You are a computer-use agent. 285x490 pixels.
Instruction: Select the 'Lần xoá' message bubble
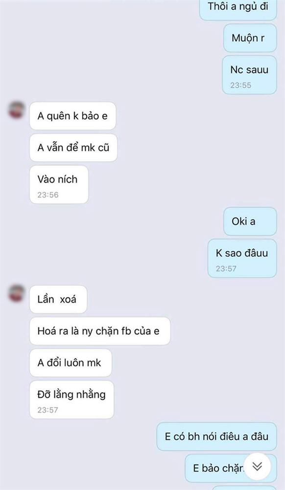tap(58, 299)
